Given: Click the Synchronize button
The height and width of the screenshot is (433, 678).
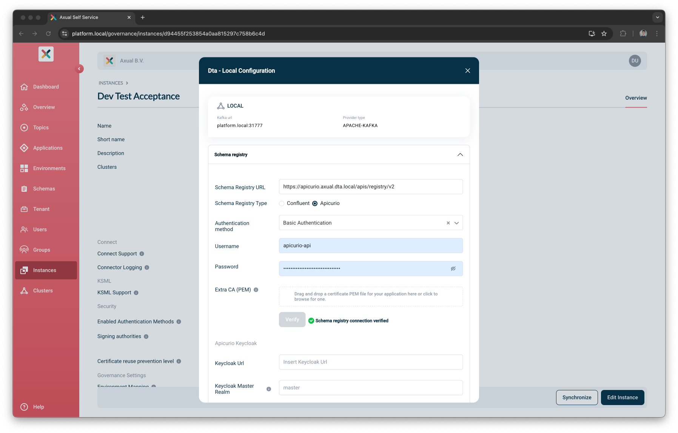Looking at the screenshot, I should click(577, 398).
